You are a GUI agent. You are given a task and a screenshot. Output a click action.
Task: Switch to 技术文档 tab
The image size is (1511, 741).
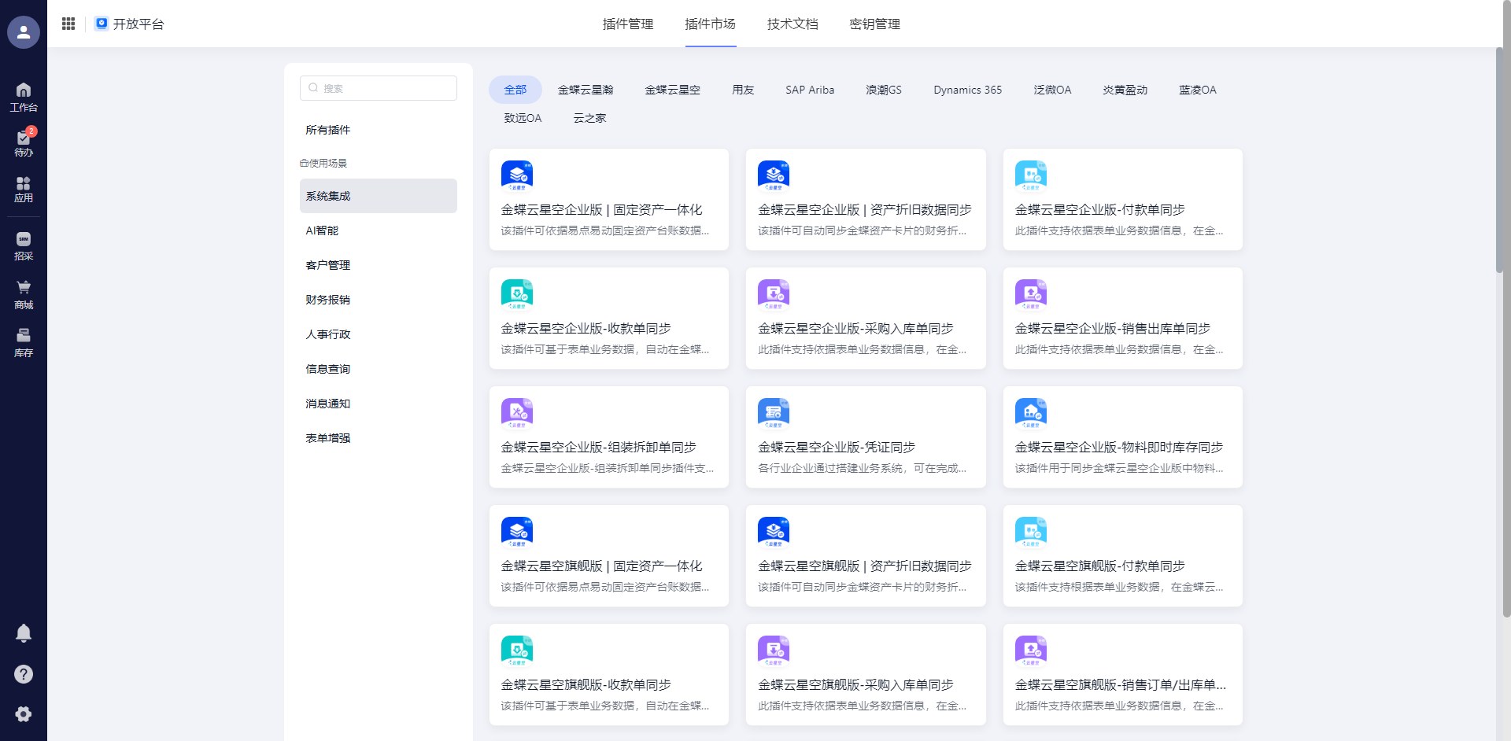click(x=792, y=24)
